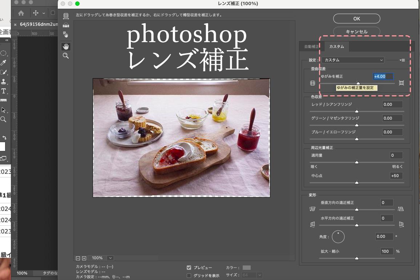Switch to the 自動補正 tab
Image resolution: width=420 pixels, height=280 pixels.
coord(312,47)
